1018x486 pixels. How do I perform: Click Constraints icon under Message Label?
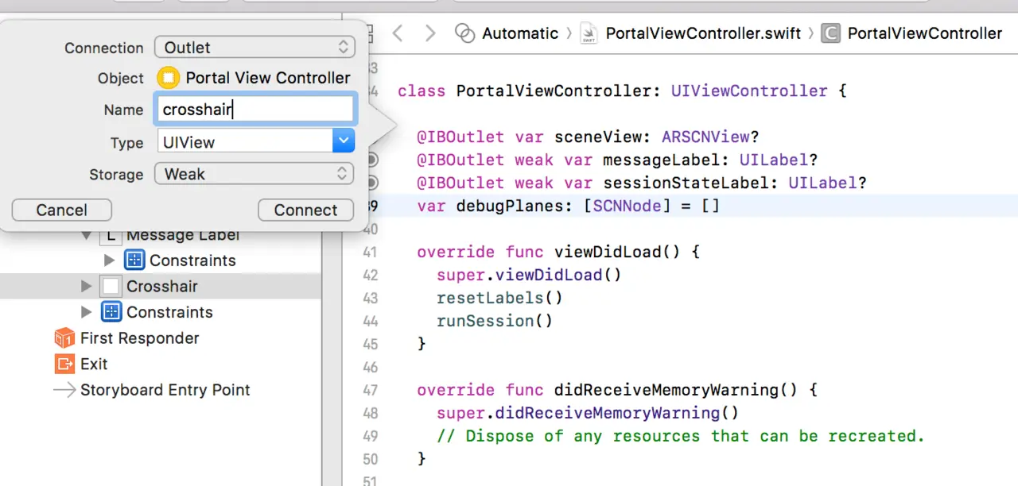coord(134,260)
